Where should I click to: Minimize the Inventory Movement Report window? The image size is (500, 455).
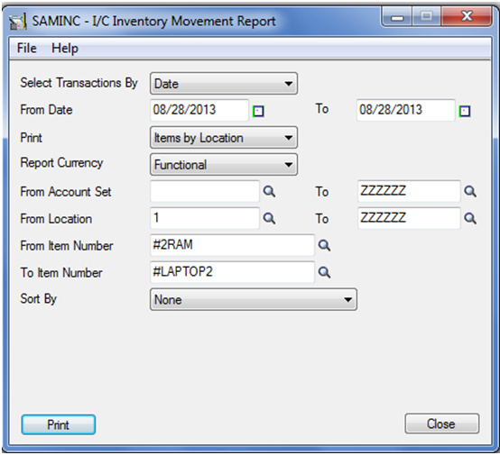coord(397,16)
